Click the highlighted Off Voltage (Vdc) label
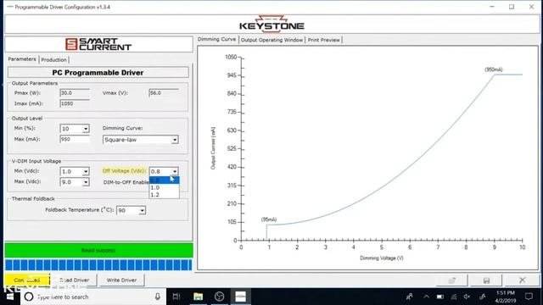Image resolution: width=543 pixels, height=305 pixels. [124, 171]
